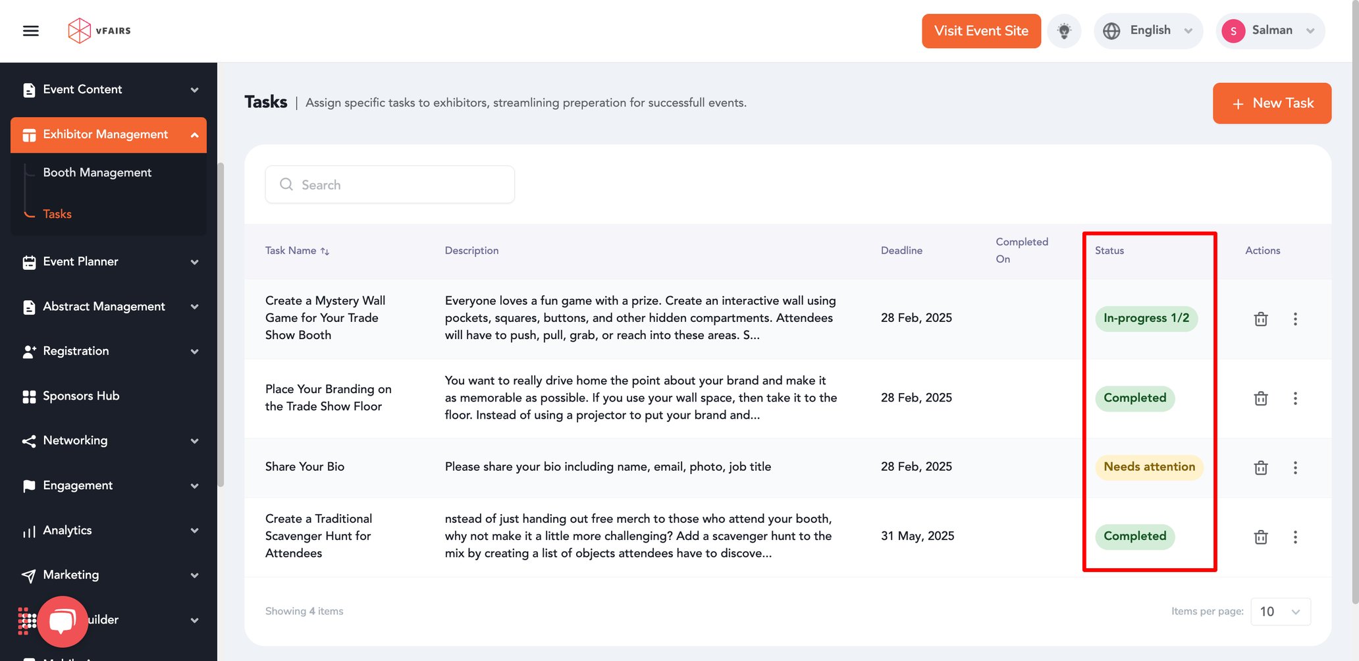The height and width of the screenshot is (661, 1359).
Task: Click the search magnifier icon
Action: point(286,184)
